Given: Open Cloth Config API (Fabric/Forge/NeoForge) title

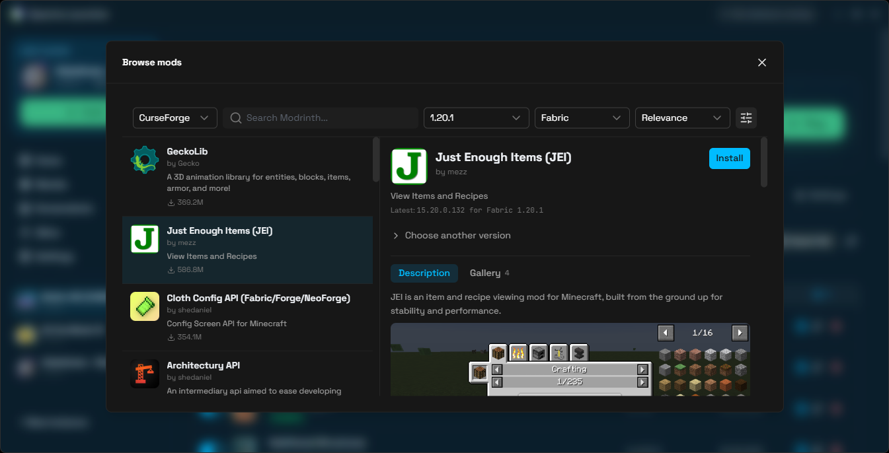Looking at the screenshot, I should [258, 298].
